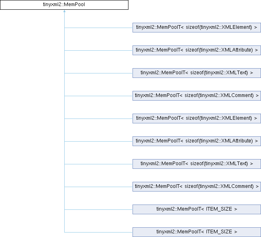Click connector line to first XMLText node
The height and width of the screenshot is (237, 261).
tap(98, 73)
